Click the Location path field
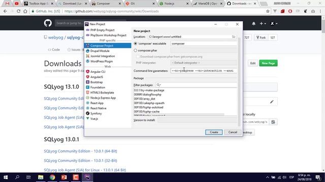Screen dimensions: 325x182 (189, 37)
